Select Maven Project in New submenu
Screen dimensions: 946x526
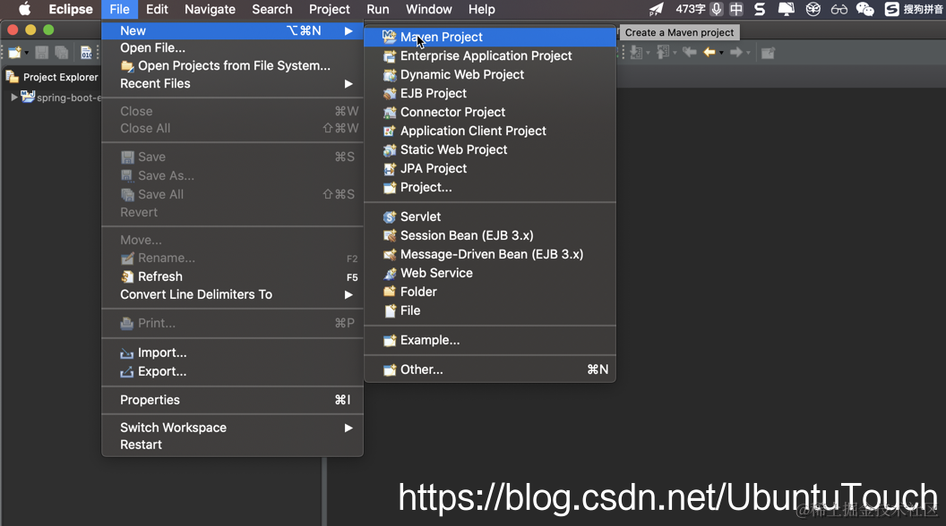490,37
